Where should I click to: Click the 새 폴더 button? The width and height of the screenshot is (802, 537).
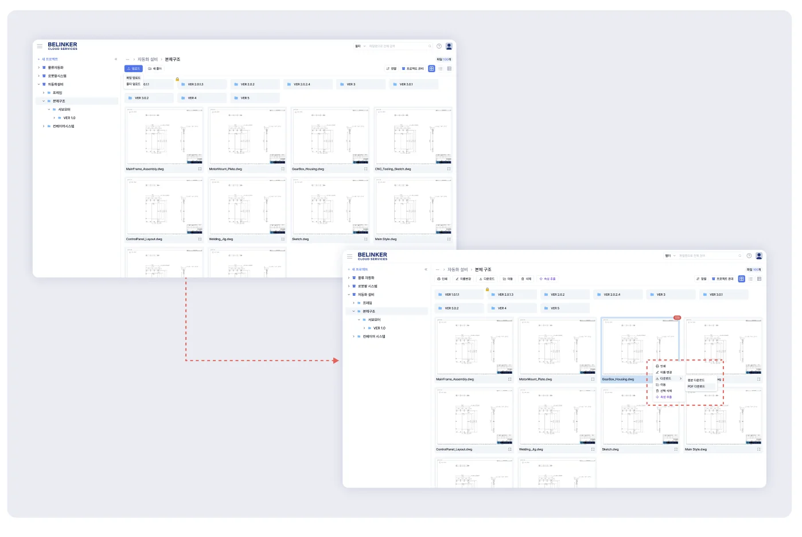(x=155, y=69)
